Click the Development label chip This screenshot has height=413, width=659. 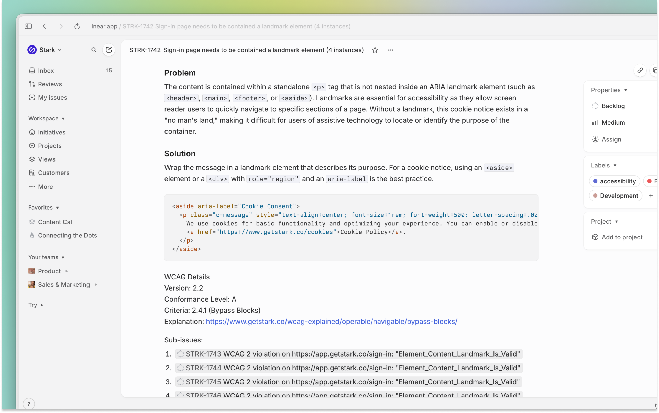(x=616, y=196)
